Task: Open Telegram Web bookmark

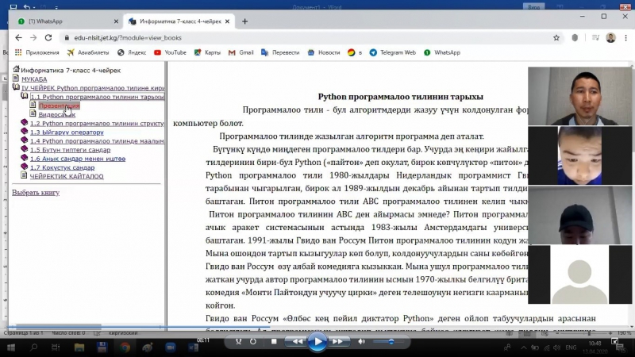Action: tap(391, 52)
